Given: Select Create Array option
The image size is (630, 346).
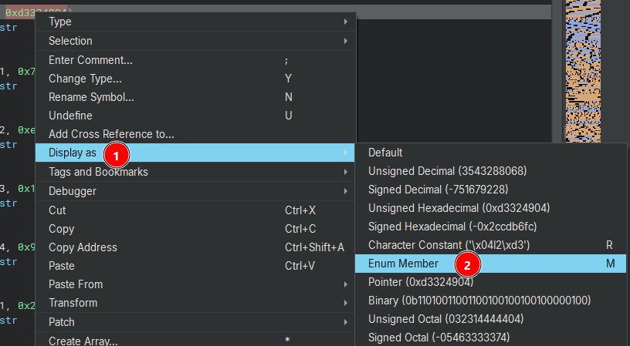Looking at the screenshot, I should point(83,340).
